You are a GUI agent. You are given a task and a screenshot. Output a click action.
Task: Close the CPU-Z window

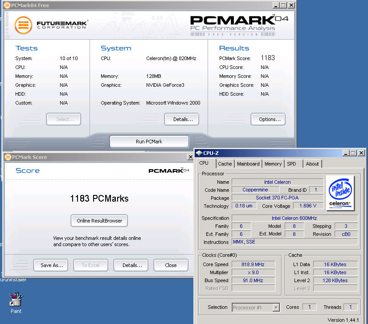(x=361, y=153)
